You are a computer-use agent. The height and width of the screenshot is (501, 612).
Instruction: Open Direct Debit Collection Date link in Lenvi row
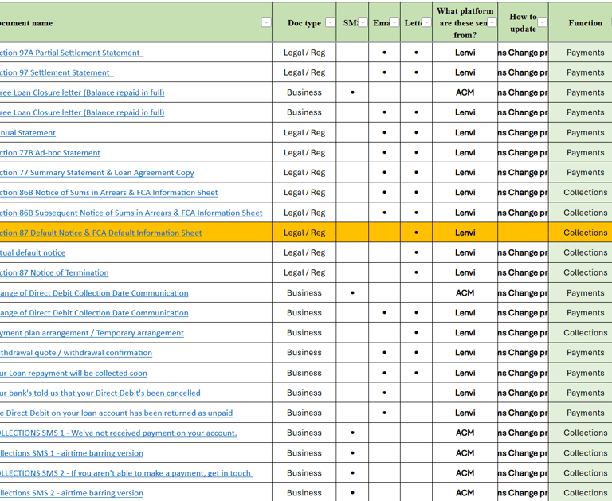tap(94, 312)
